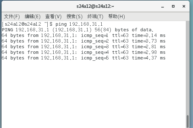The width and height of the screenshot is (193, 128).
Task: Open the 文件(F) menu
Action: 12,16
